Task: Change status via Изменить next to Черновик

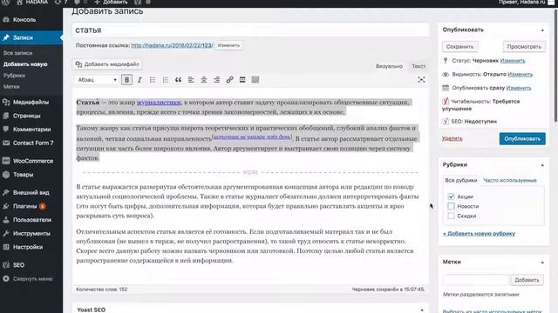Action: 513,61
